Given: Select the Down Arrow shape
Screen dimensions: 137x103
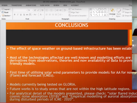Looking at the screenshot, I should pyautogui.click(x=102, y=12).
